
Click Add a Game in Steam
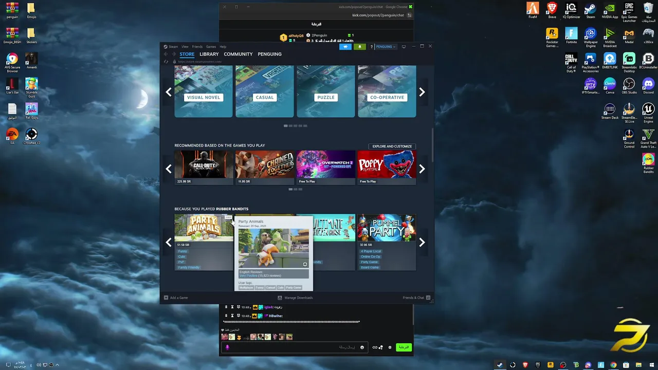click(x=176, y=298)
